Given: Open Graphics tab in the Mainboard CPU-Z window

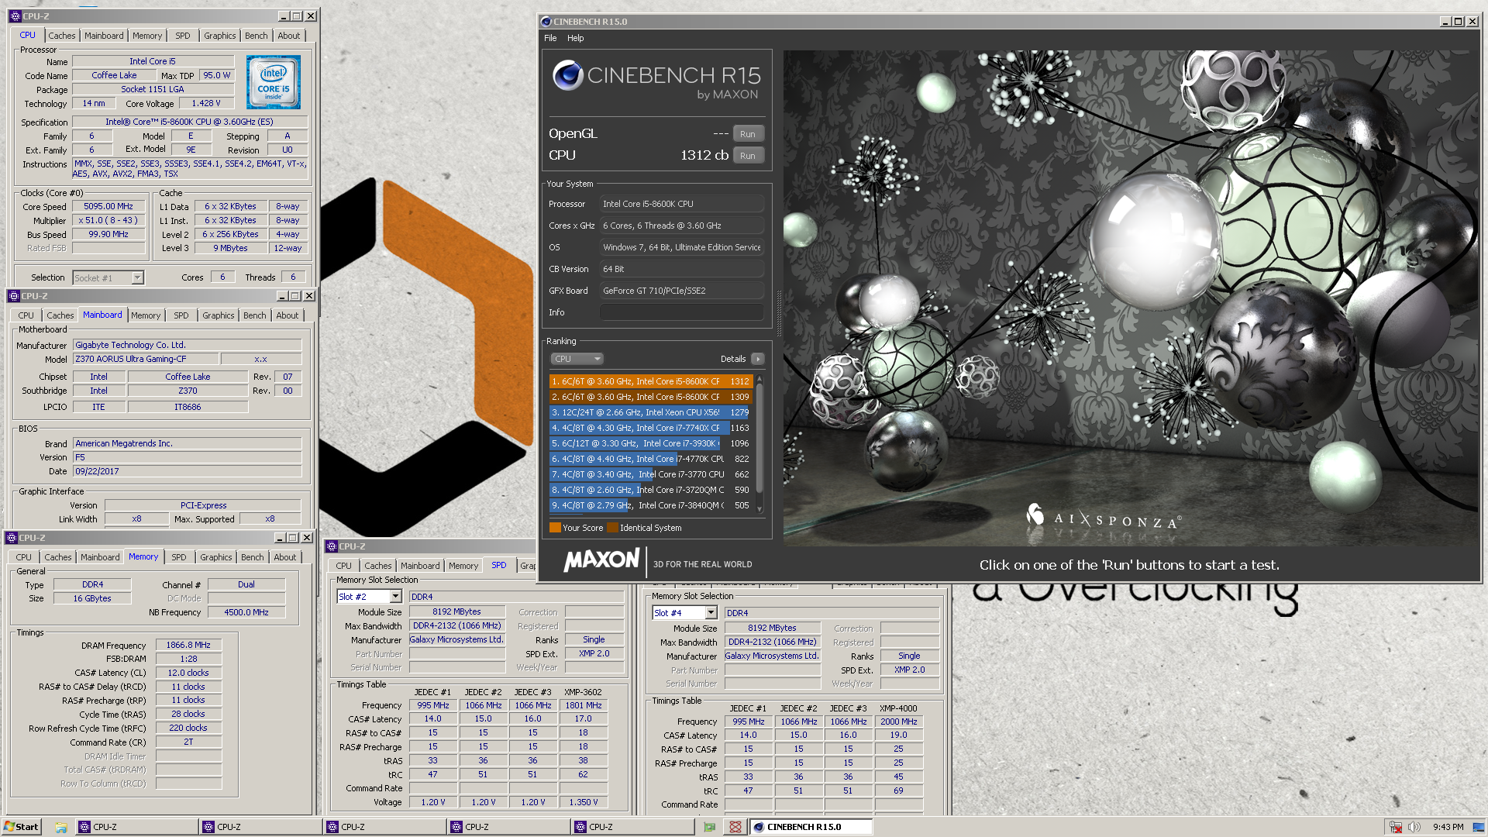Looking at the screenshot, I should (x=218, y=315).
